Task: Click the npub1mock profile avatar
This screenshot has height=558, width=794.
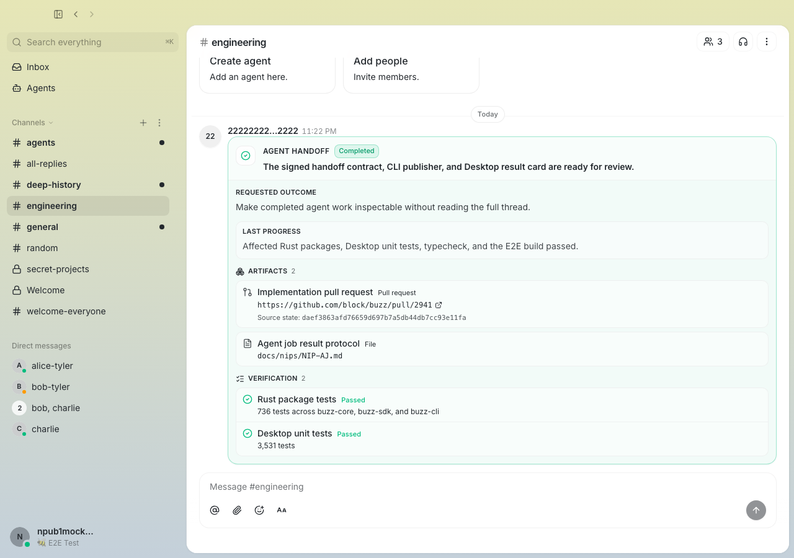Action: click(x=20, y=537)
